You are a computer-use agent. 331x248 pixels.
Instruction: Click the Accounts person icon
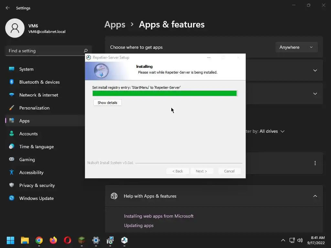point(12,133)
